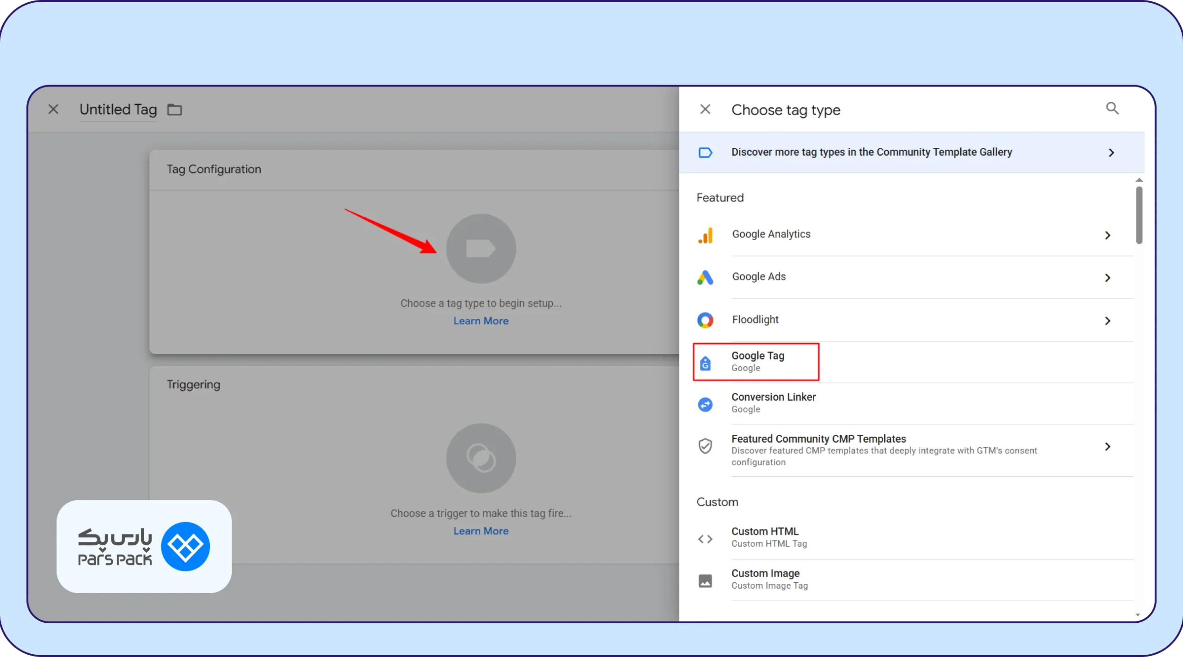Click the Google Analytics bar chart icon
The width and height of the screenshot is (1183, 657).
click(706, 235)
